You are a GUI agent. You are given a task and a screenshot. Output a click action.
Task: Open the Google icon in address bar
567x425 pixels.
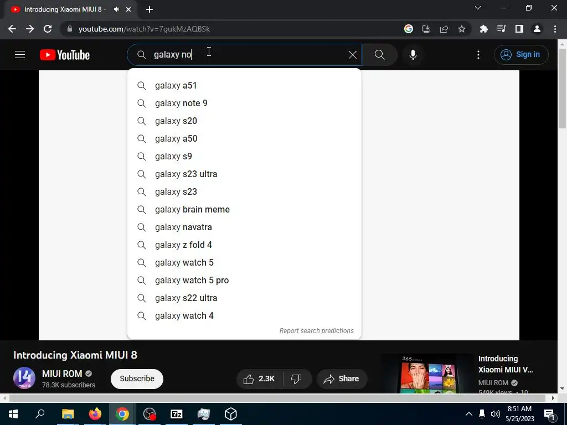click(x=409, y=29)
